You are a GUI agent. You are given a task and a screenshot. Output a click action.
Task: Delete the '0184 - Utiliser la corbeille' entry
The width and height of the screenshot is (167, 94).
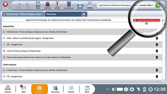[x=157, y=38]
